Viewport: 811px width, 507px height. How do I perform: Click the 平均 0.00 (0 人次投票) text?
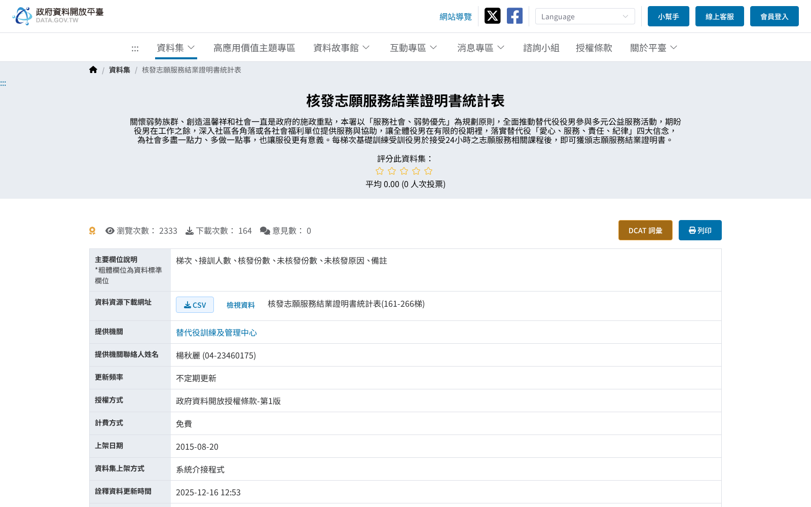coord(405,184)
